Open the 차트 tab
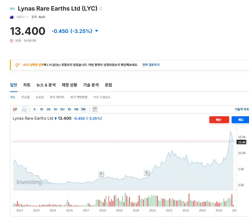This screenshot has height=217, width=249. pos(27,85)
